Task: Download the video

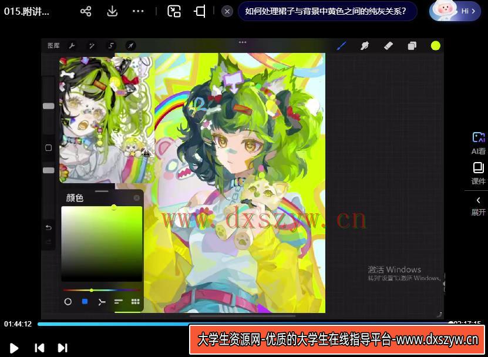Action: coord(112,12)
